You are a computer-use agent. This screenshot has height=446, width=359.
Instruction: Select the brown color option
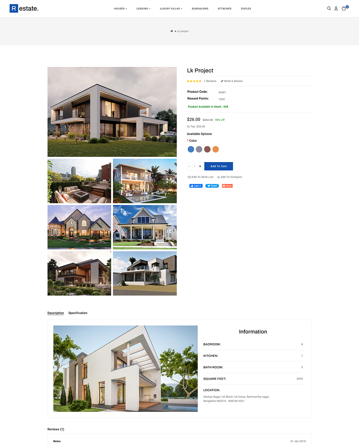207,149
